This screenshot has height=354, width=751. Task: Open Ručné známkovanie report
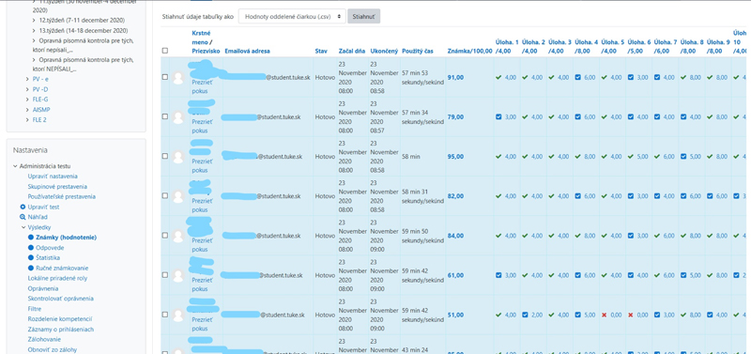pyautogui.click(x=62, y=269)
